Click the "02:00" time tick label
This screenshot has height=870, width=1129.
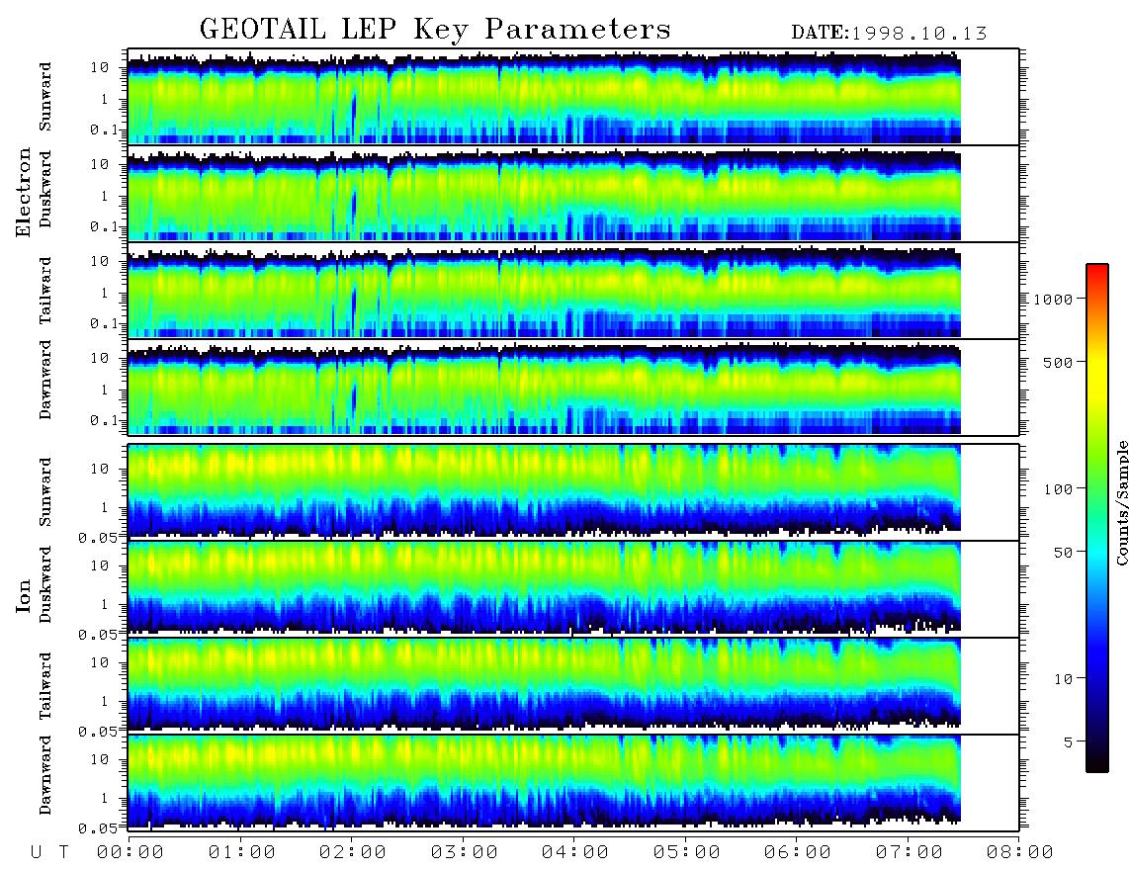353,852
